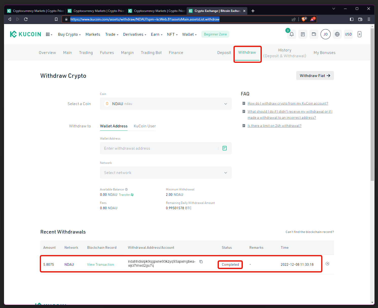378x308 pixels.
Task: Close the Crypto Exchange tab
Action: tap(244, 11)
